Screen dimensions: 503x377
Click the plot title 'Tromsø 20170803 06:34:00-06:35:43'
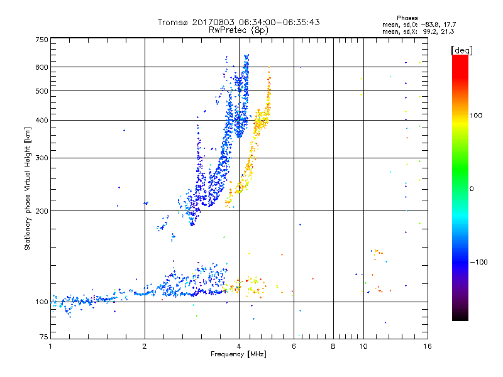pyautogui.click(x=238, y=22)
